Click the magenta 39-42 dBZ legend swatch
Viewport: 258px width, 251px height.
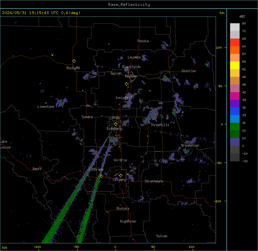235,96
